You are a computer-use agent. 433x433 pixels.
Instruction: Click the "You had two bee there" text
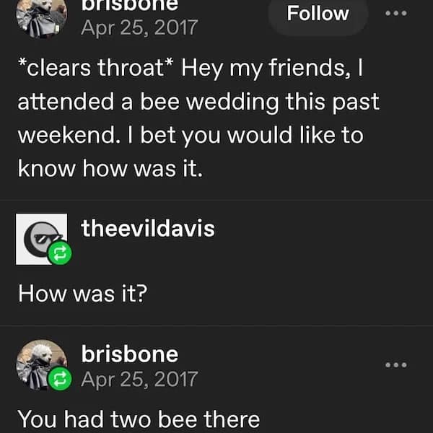point(137,419)
